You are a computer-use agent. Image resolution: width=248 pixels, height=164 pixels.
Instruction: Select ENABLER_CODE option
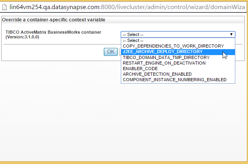tap(178, 69)
